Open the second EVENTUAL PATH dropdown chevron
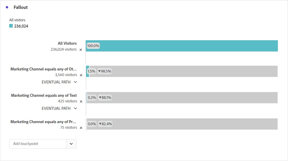The width and height of the screenshot is (288, 161). click(75, 108)
